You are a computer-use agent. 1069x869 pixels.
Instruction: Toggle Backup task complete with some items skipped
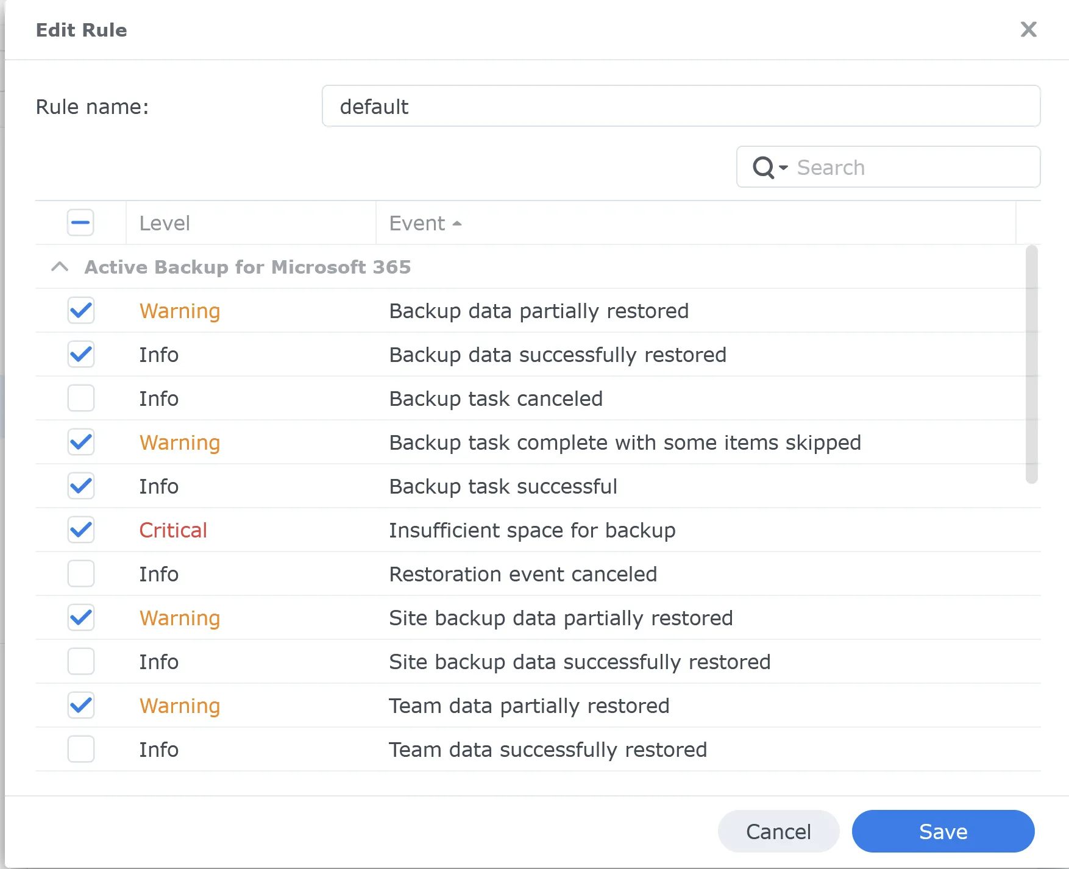click(80, 442)
